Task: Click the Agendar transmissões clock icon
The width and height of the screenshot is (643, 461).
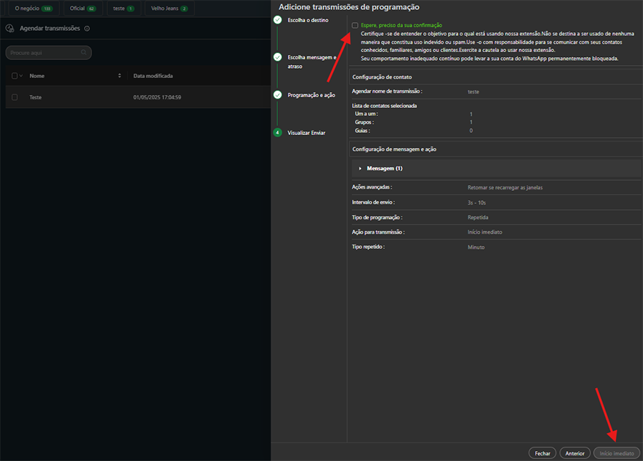Action: pyautogui.click(x=10, y=29)
